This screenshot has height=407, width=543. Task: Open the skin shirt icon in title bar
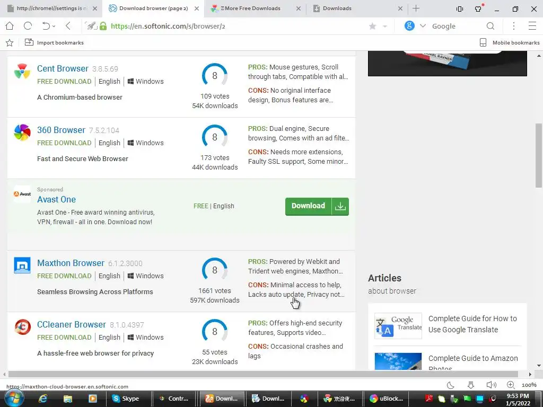[x=479, y=8]
